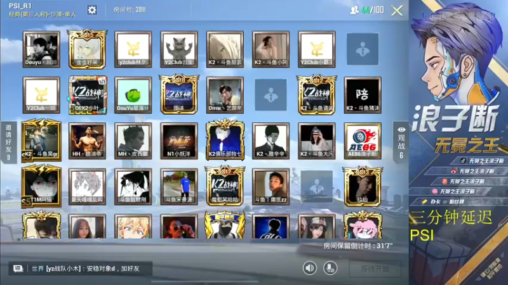
Task: Take the empty slot next to Dmw·艺帝帝
Action: [271, 95]
